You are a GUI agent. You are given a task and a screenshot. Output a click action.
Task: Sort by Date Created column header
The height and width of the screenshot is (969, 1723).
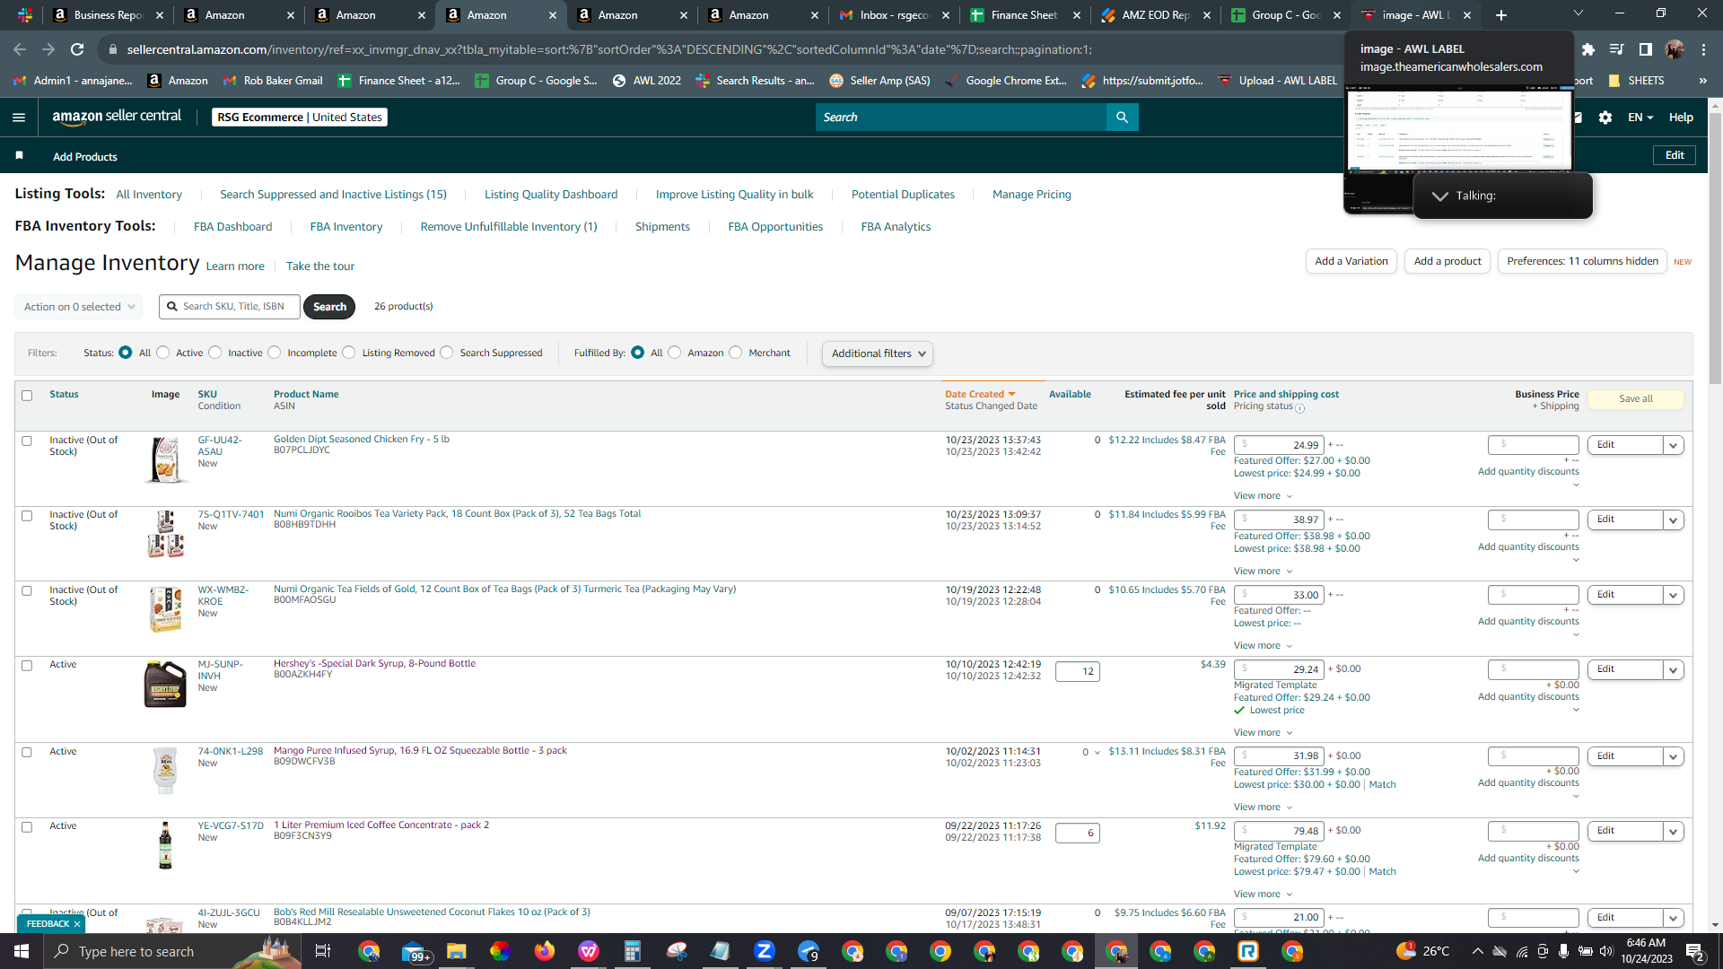(x=980, y=395)
